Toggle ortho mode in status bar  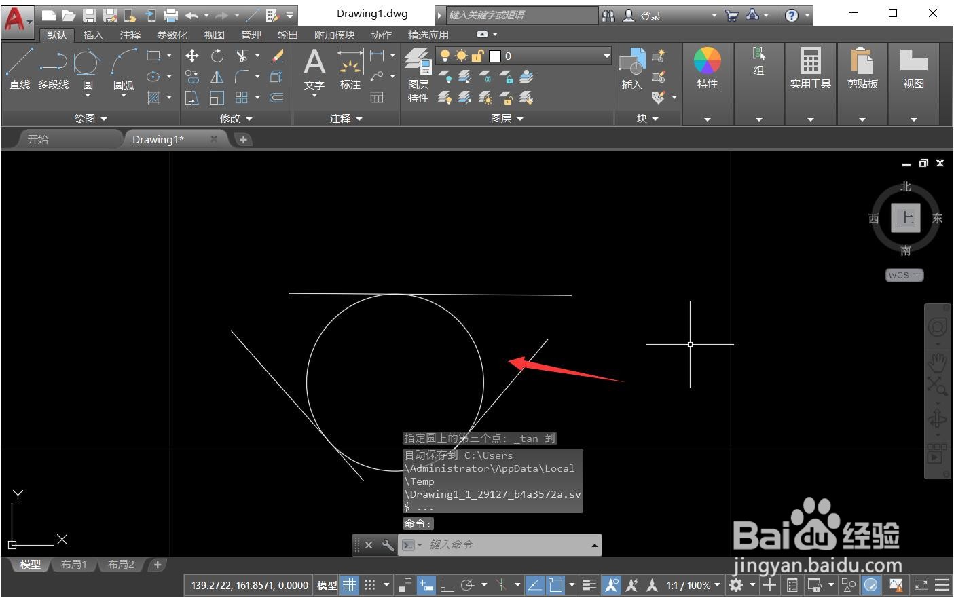coord(447,584)
